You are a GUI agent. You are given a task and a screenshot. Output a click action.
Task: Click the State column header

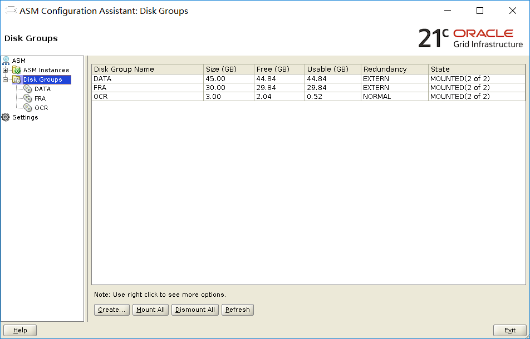[x=477, y=69]
